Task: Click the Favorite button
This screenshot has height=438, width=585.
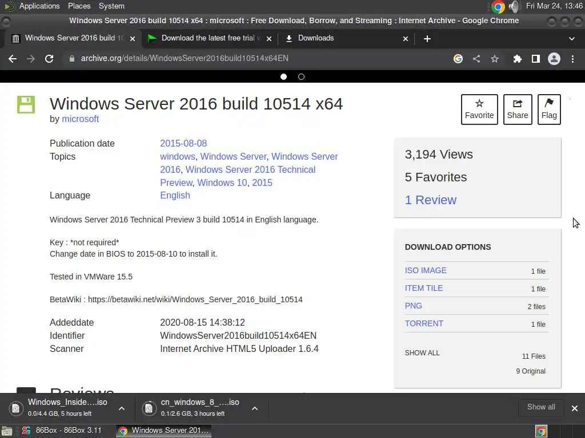Action: click(479, 109)
